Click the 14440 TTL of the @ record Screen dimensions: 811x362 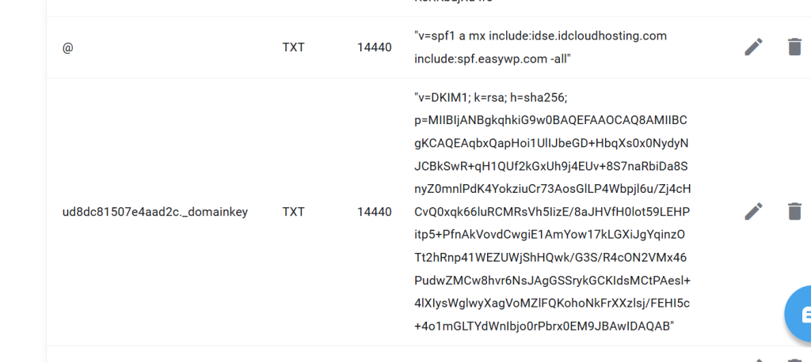[374, 47]
